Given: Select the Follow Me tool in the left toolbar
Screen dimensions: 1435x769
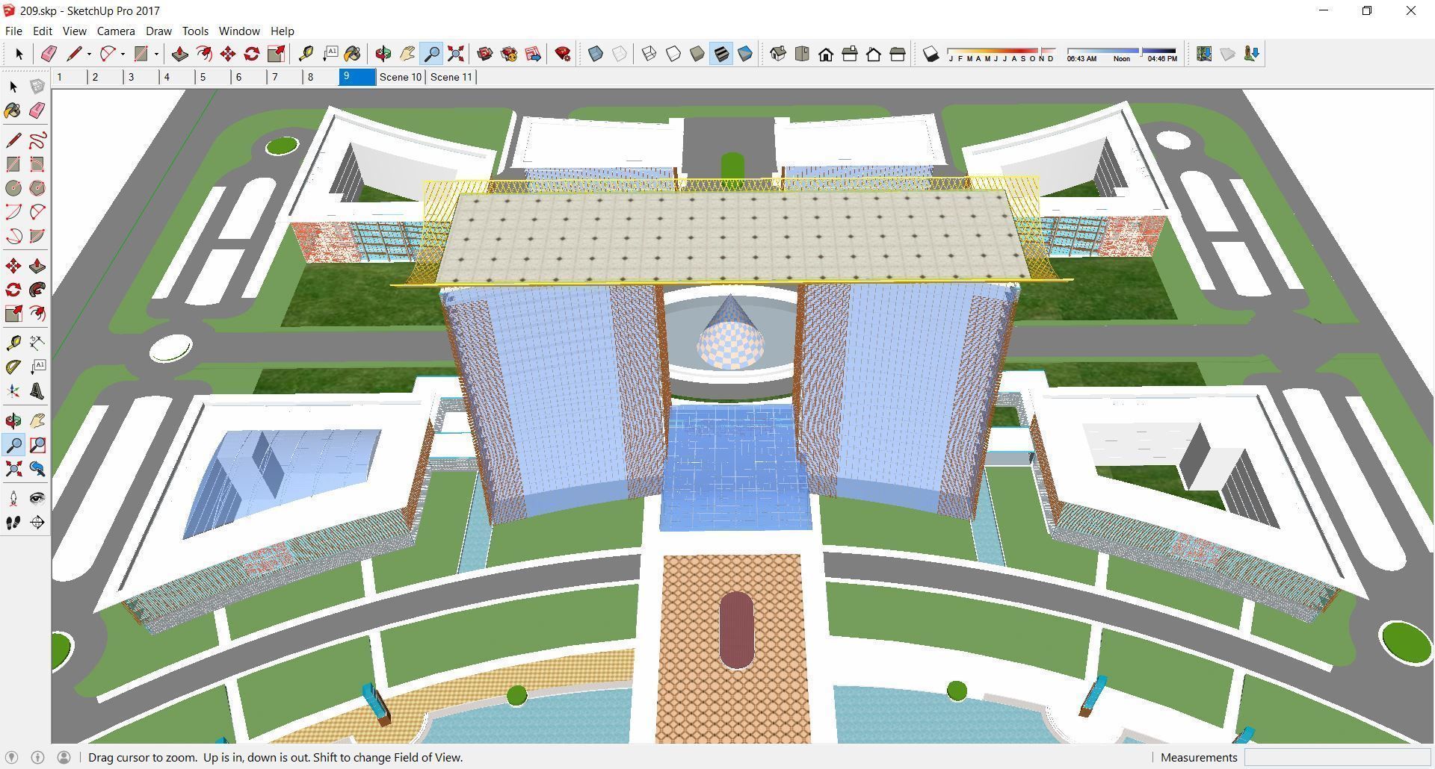Looking at the screenshot, I should pyautogui.click(x=37, y=290).
